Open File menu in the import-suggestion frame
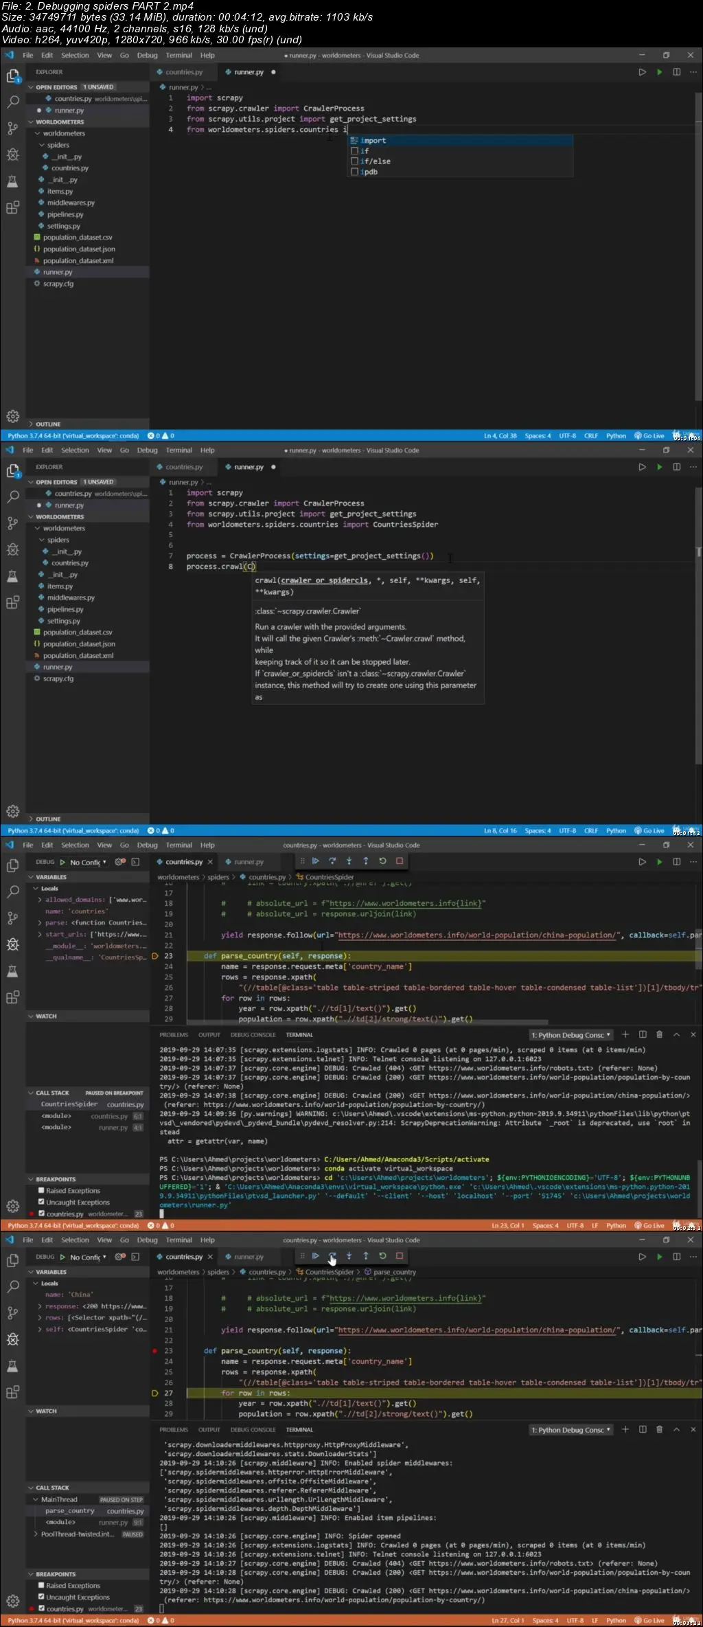The width and height of the screenshot is (703, 1627). [27, 56]
